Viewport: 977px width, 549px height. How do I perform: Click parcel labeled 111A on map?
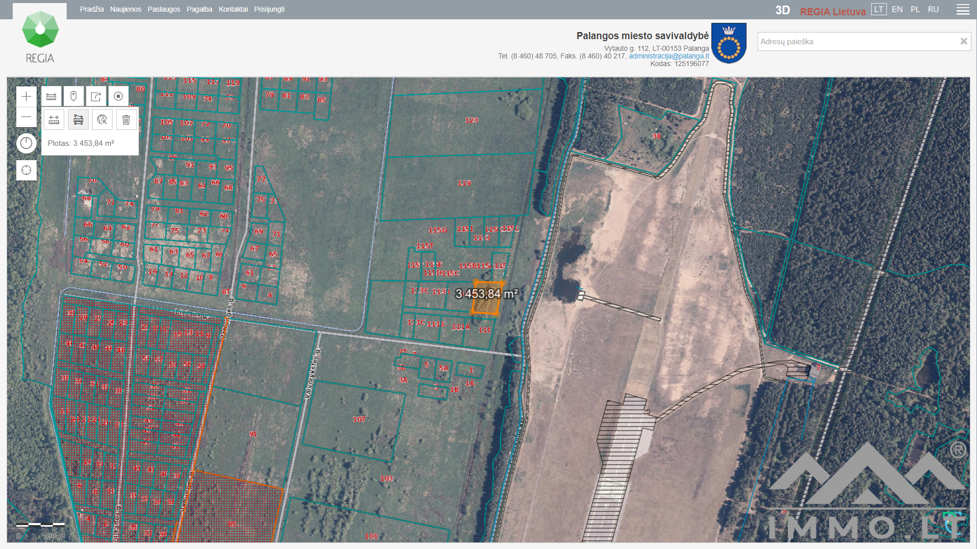point(461,327)
